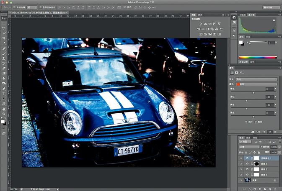Select the Move tool in the toolbox

[4, 18]
